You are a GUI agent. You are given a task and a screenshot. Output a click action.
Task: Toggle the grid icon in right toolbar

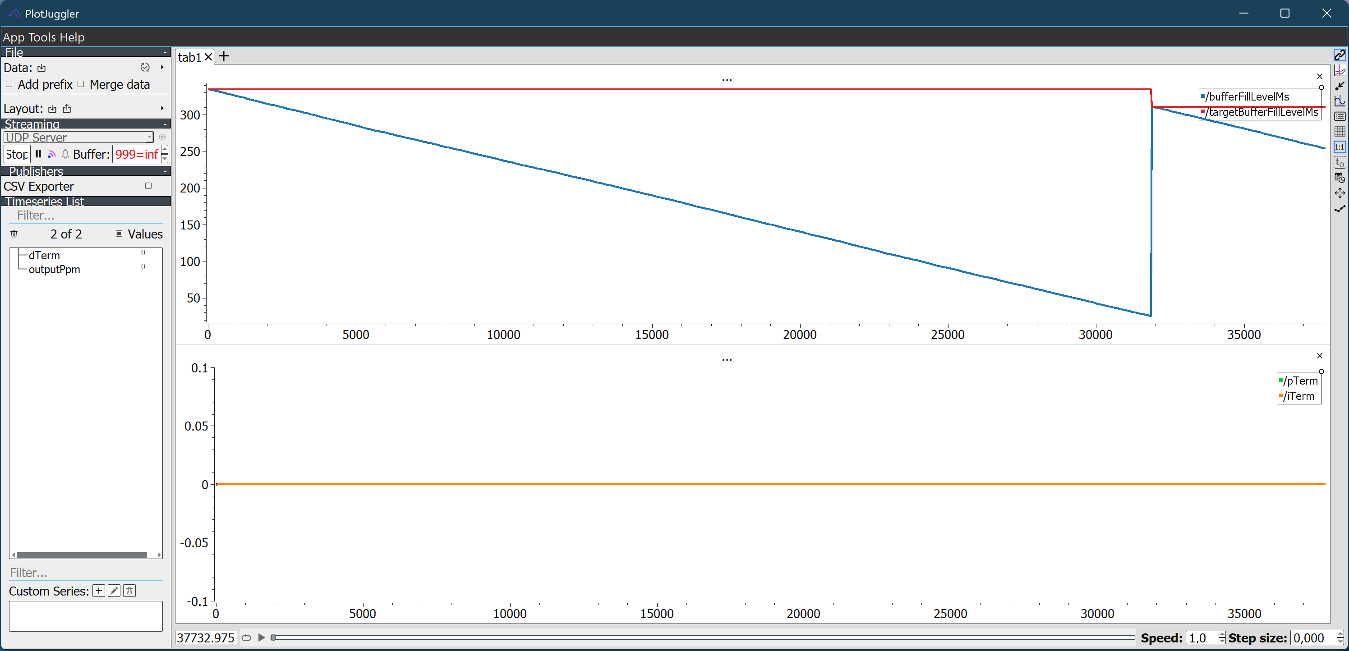pyautogui.click(x=1340, y=132)
